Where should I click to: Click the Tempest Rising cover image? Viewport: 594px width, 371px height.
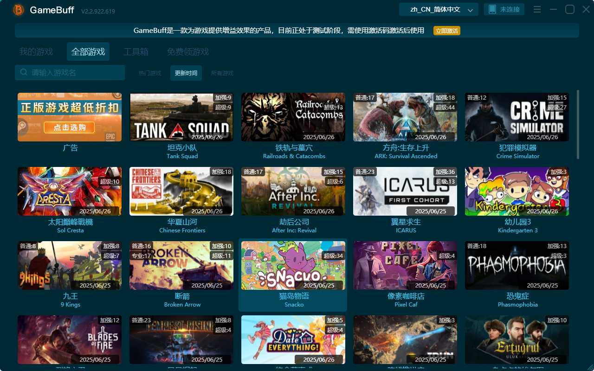[x=181, y=339]
